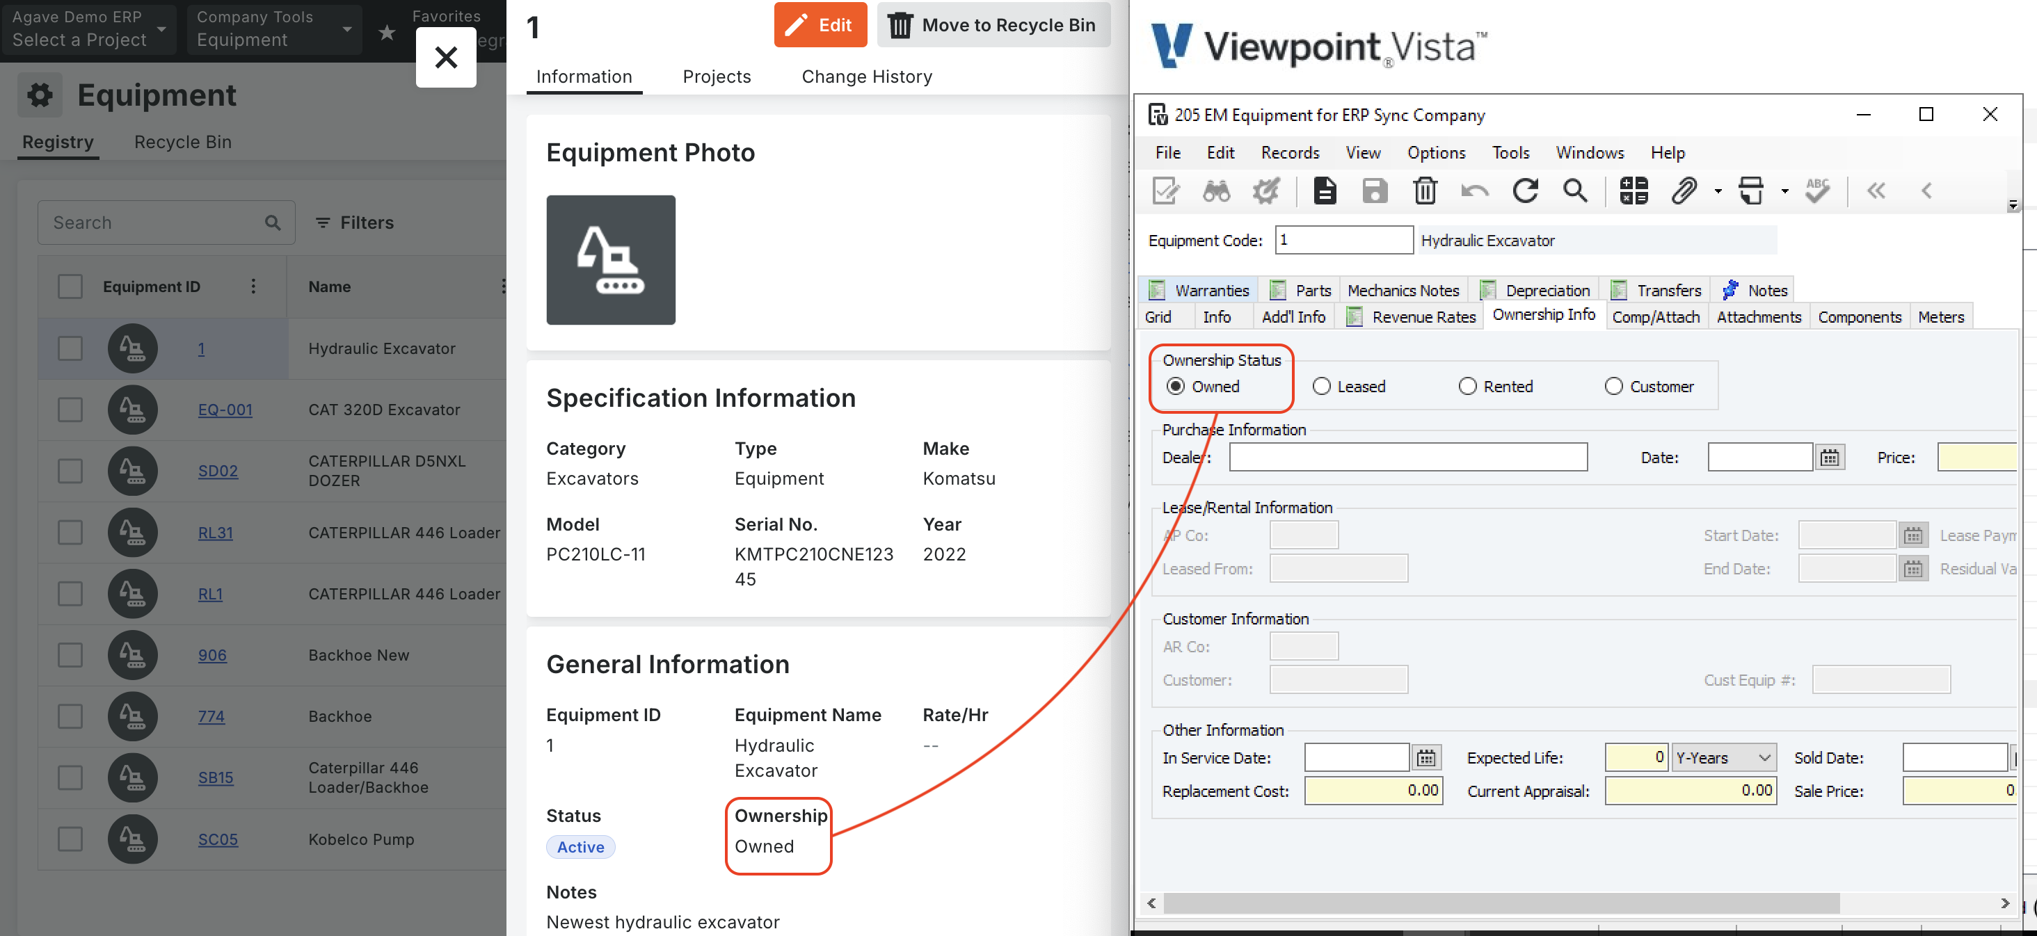Image resolution: width=2037 pixels, height=936 pixels.
Task: Click the Equipment Search field
Action: point(166,223)
